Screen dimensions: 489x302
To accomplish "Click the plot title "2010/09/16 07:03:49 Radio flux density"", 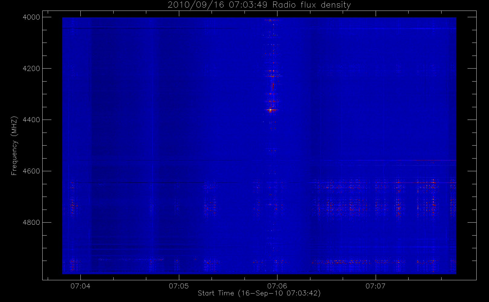I will coord(259,5).
